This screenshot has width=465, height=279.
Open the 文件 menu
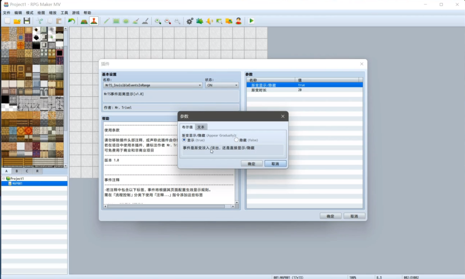click(6, 13)
